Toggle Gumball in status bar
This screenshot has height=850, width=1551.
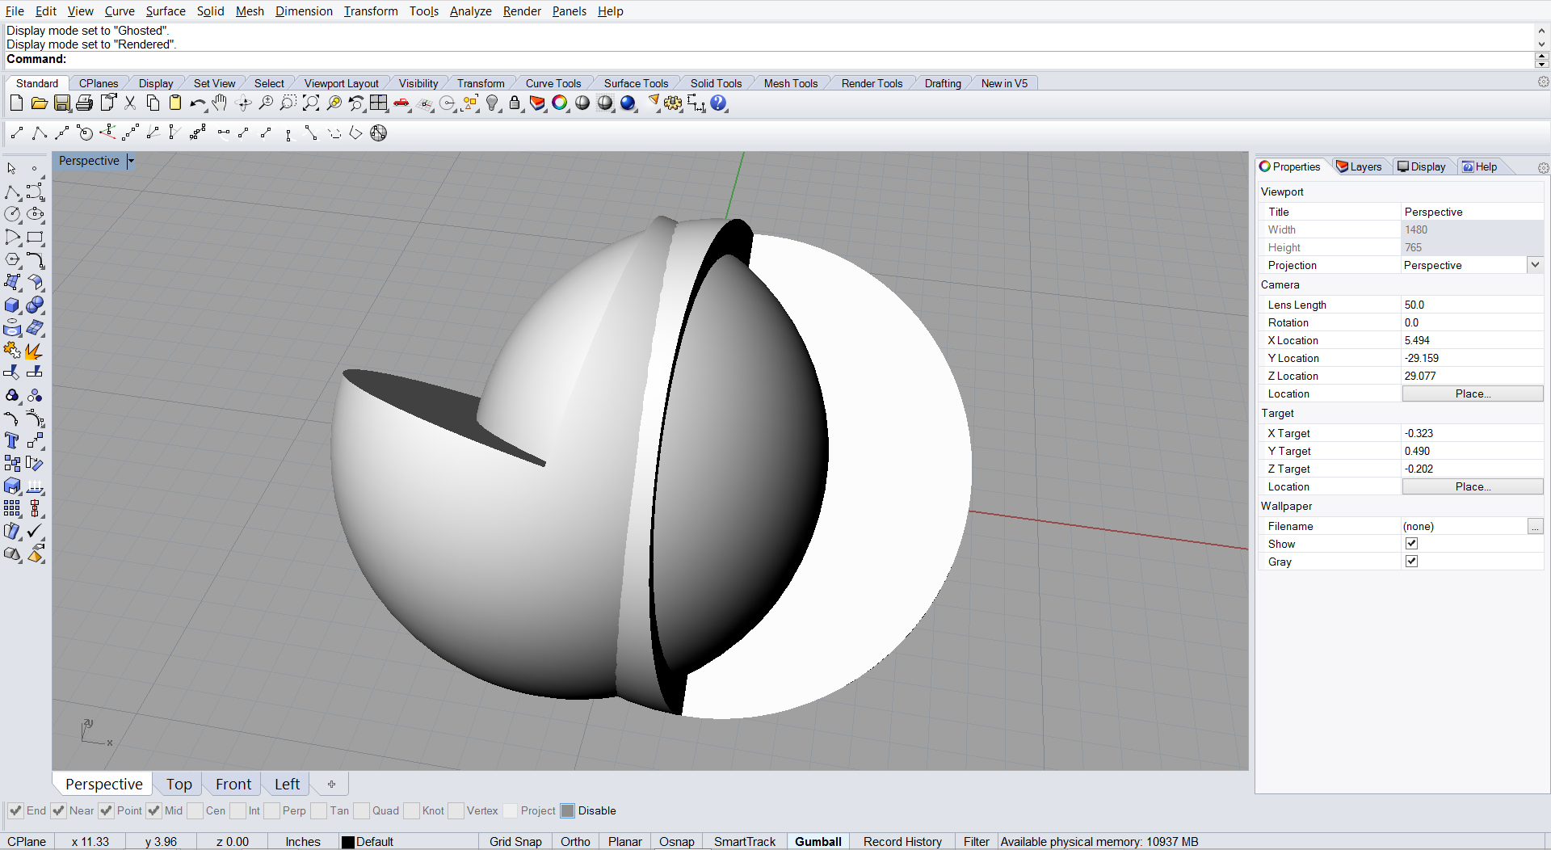pos(818,841)
